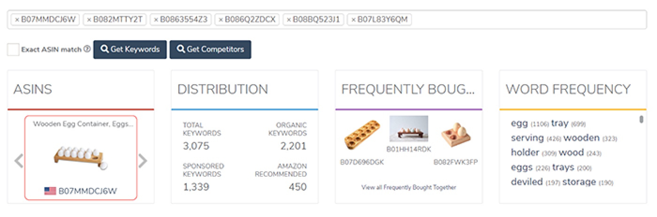Show the next ASIN with right arrow
The image size is (657, 217).
pyautogui.click(x=143, y=161)
